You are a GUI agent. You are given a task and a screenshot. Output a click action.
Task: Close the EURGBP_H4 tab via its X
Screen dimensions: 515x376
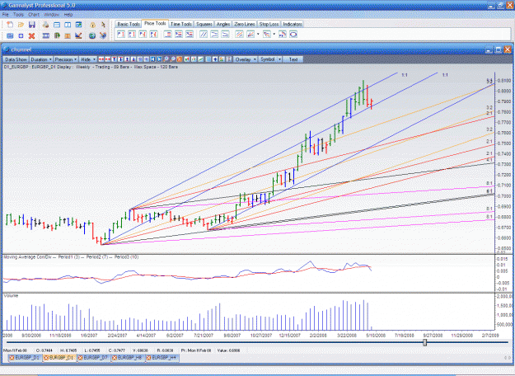[x=149, y=358]
